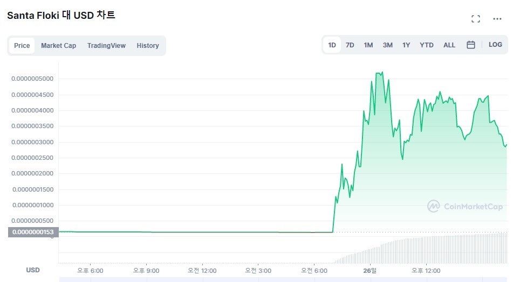Click the CoinMarketCap watermark logo
Viewport: 513px width, 282px height.
(465, 206)
